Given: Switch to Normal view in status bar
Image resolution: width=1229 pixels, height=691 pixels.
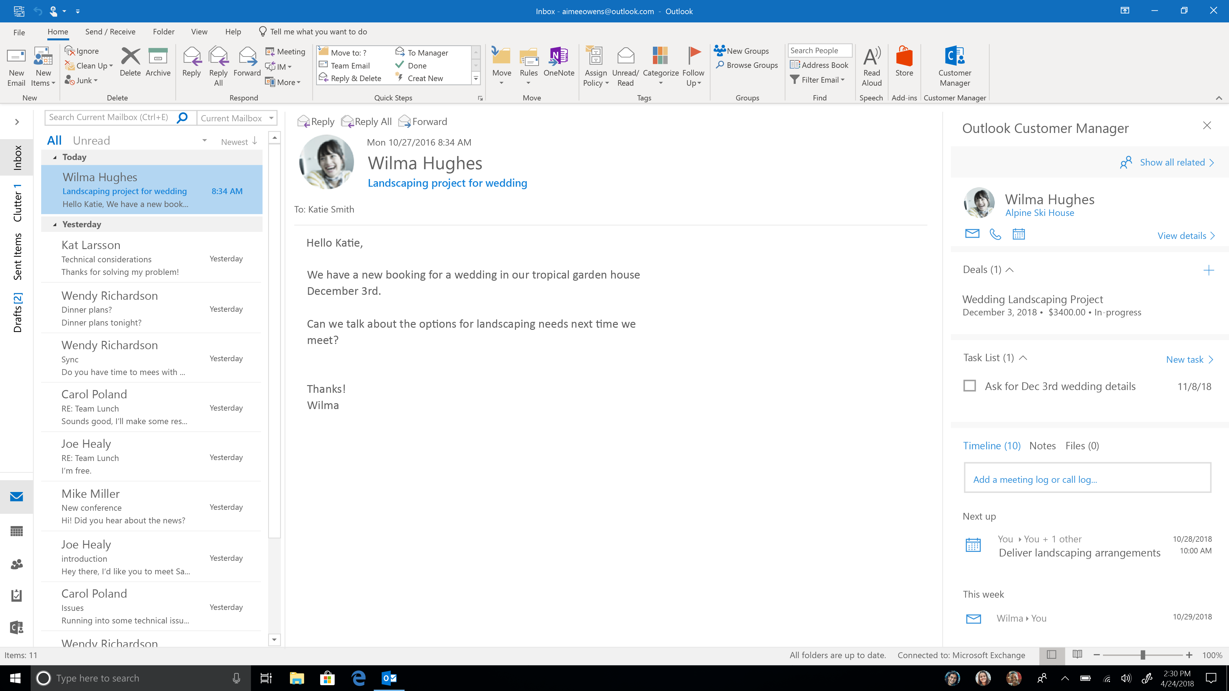Looking at the screenshot, I should coord(1051,655).
